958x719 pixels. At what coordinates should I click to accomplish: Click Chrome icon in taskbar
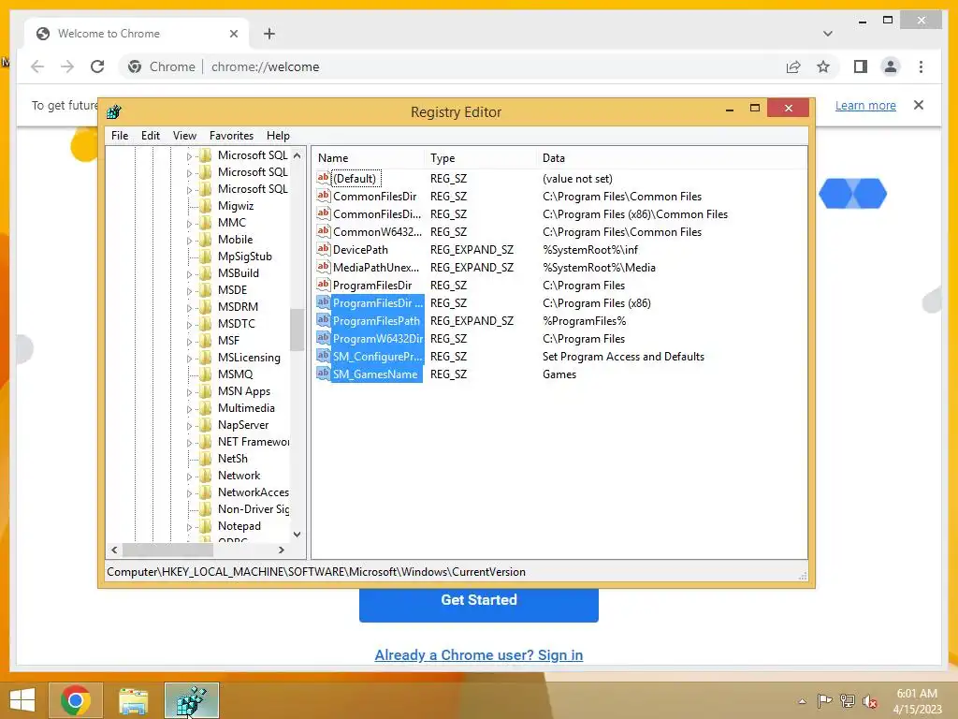[x=76, y=700]
